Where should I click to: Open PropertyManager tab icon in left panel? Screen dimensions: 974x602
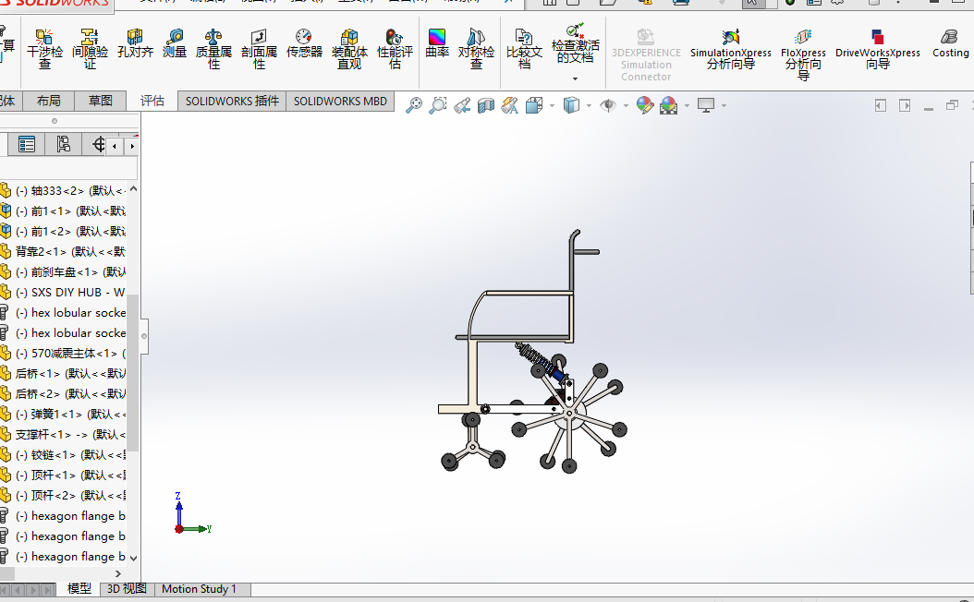click(x=26, y=145)
